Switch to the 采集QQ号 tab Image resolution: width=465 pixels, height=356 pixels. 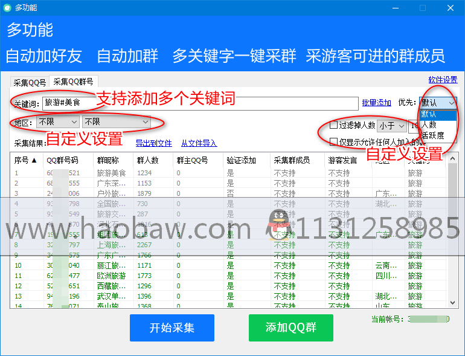pos(30,83)
